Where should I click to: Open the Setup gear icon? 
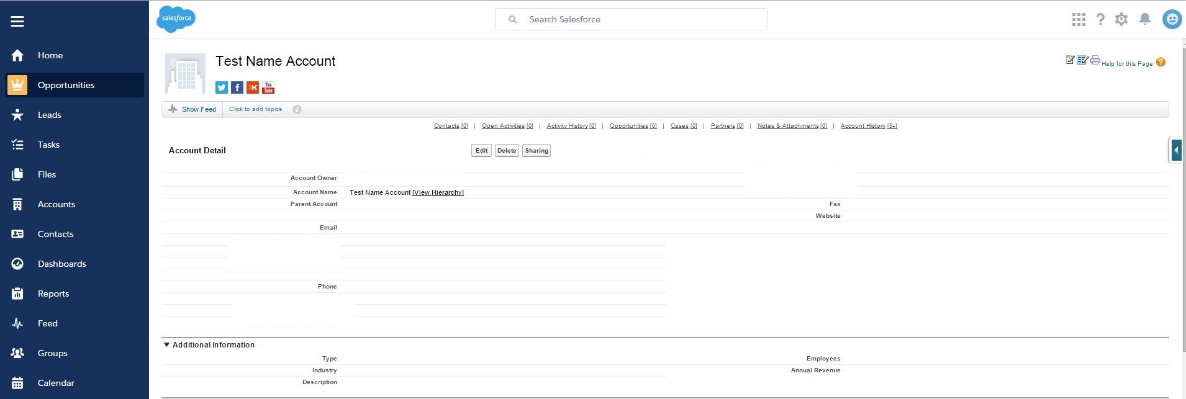pyautogui.click(x=1121, y=19)
